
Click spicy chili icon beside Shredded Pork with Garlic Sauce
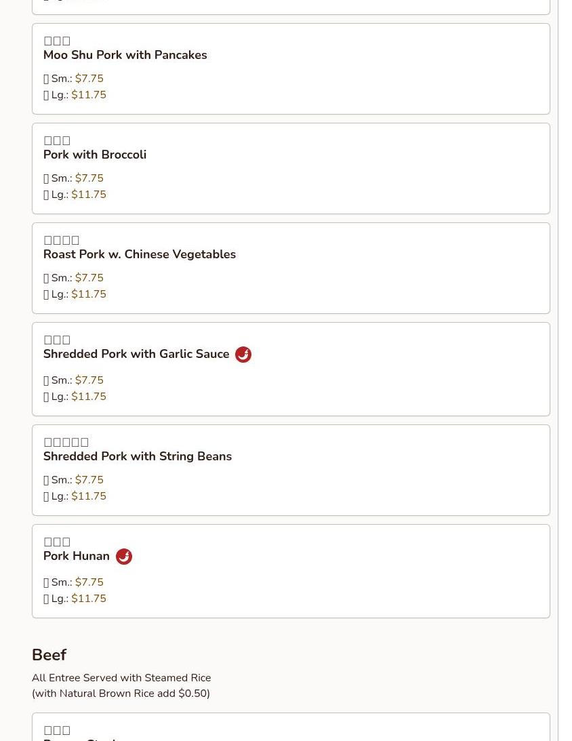pyautogui.click(x=243, y=354)
